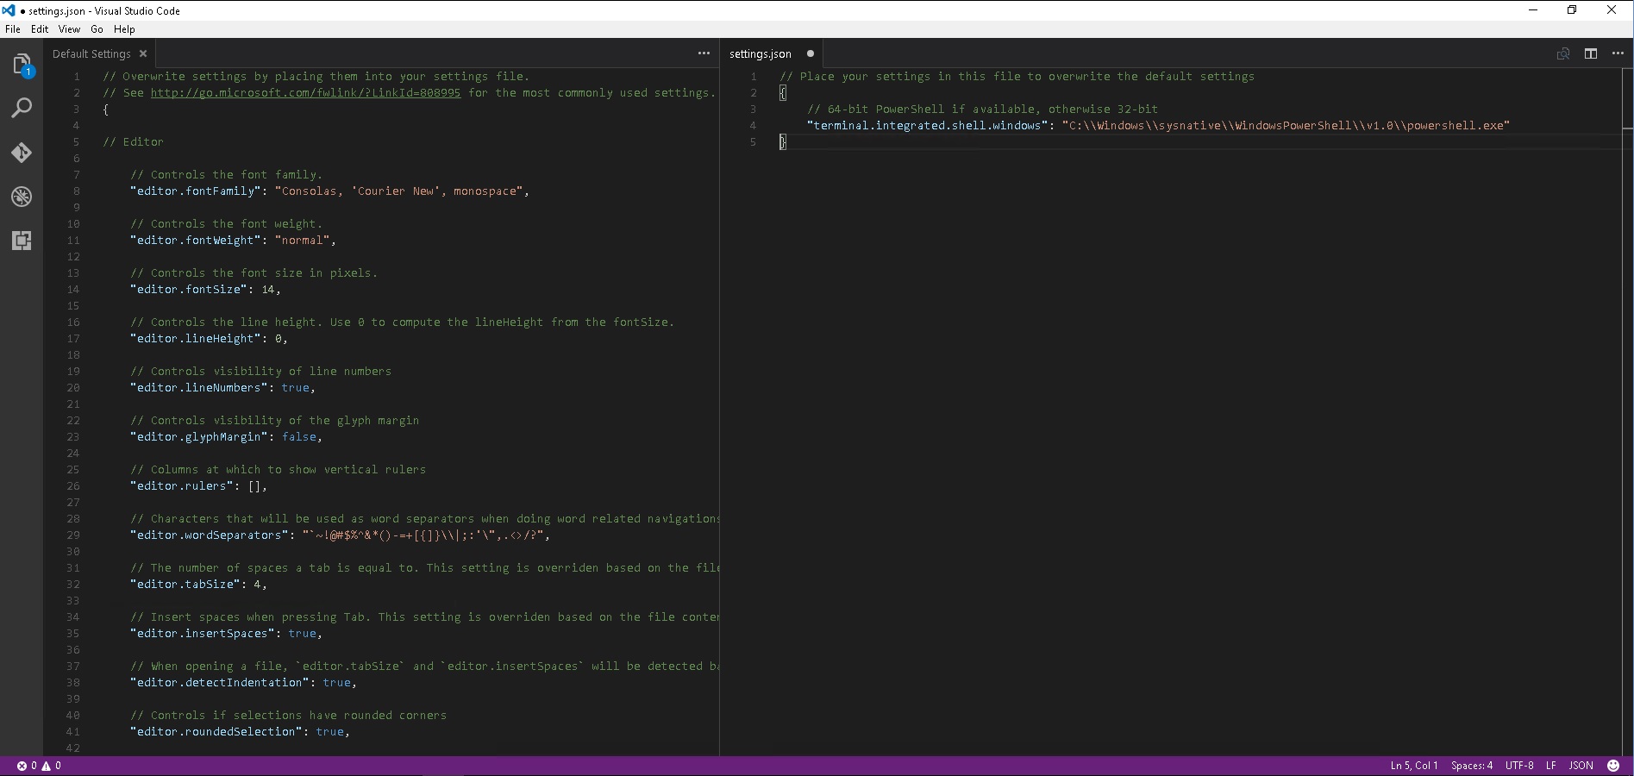Screen dimensions: 1634x776
Task: Click the "editor.fontWeight" setting key
Action: pyautogui.click(x=194, y=240)
